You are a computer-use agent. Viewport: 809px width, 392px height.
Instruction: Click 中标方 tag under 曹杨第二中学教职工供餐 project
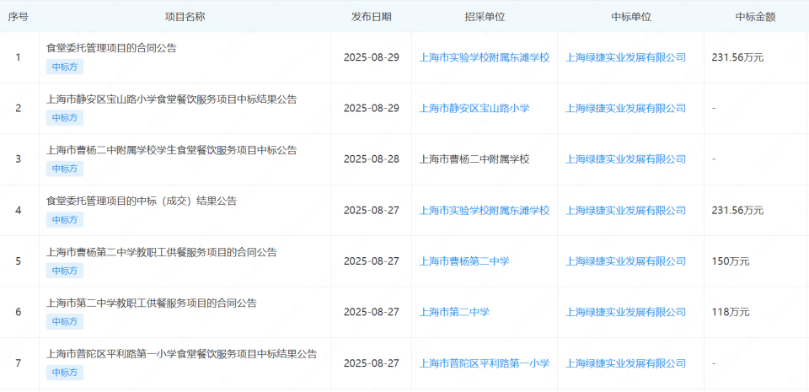point(65,271)
